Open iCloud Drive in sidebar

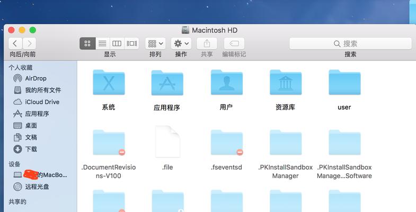(42, 102)
